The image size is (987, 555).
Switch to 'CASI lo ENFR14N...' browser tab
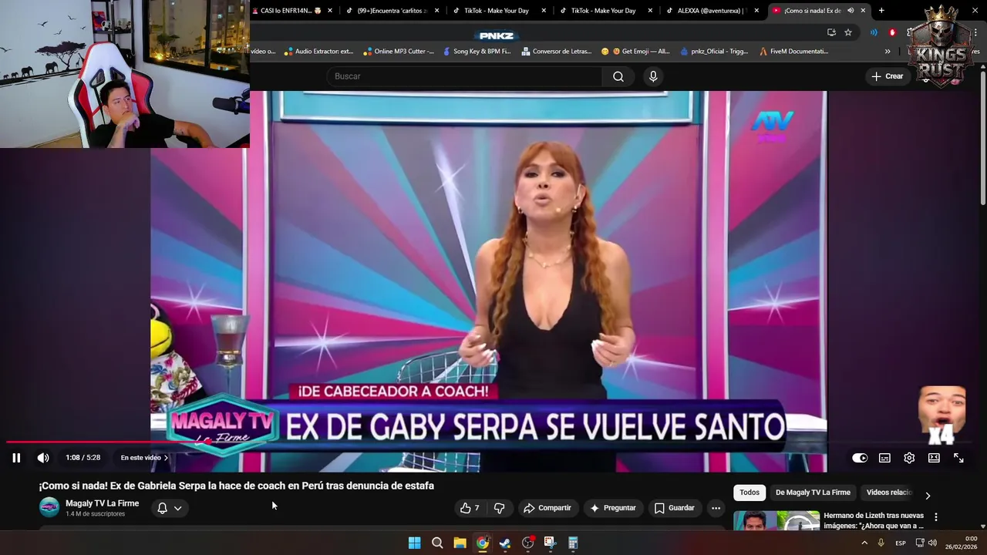[291, 11]
